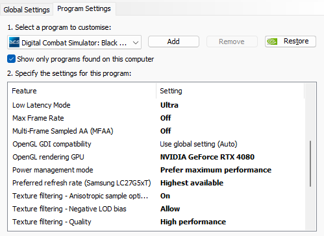This screenshot has height=236, width=324.
Task: Open the Max Frame Rate Off value
Action: 166,118
